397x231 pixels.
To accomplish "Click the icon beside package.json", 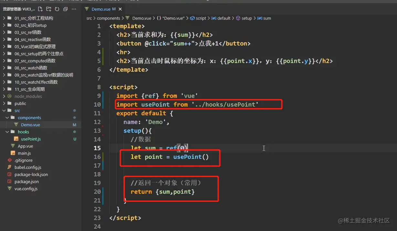I will 10,181.
